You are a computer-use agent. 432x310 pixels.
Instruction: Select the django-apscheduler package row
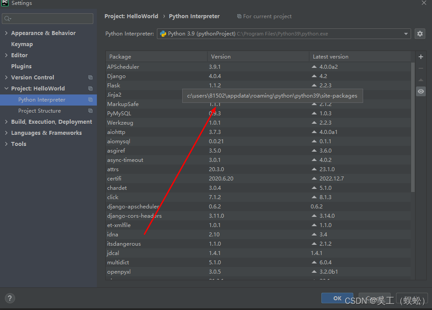pyautogui.click(x=258, y=207)
